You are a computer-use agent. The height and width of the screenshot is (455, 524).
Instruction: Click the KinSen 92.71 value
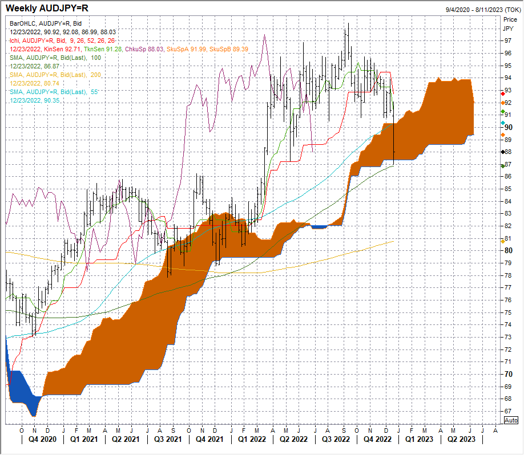pyautogui.click(x=62, y=49)
